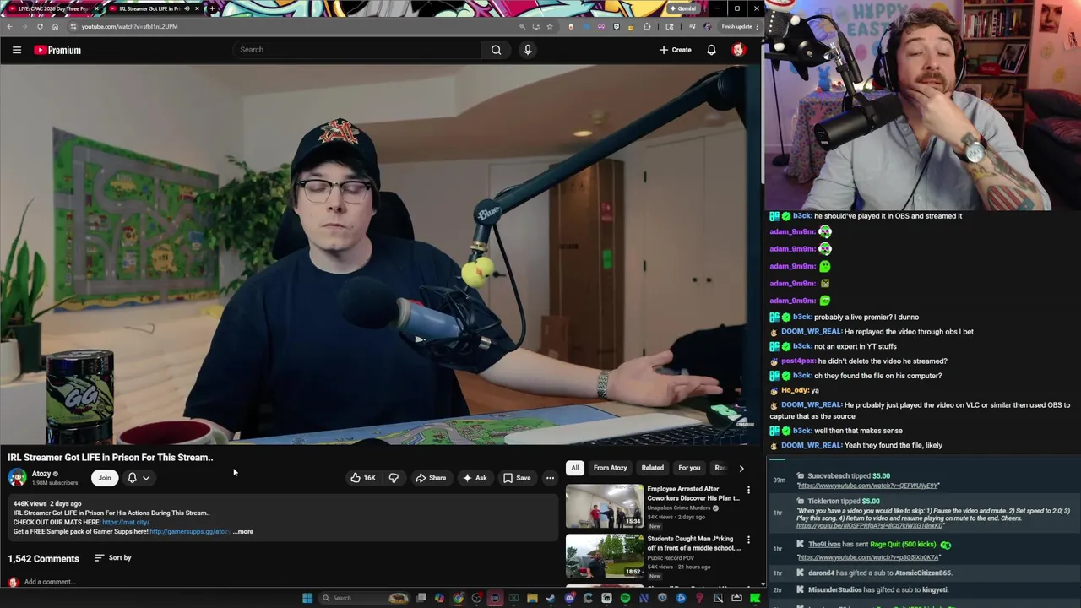Open the YouTube guide hamburger menu
The width and height of the screenshot is (1081, 608).
click(x=16, y=50)
